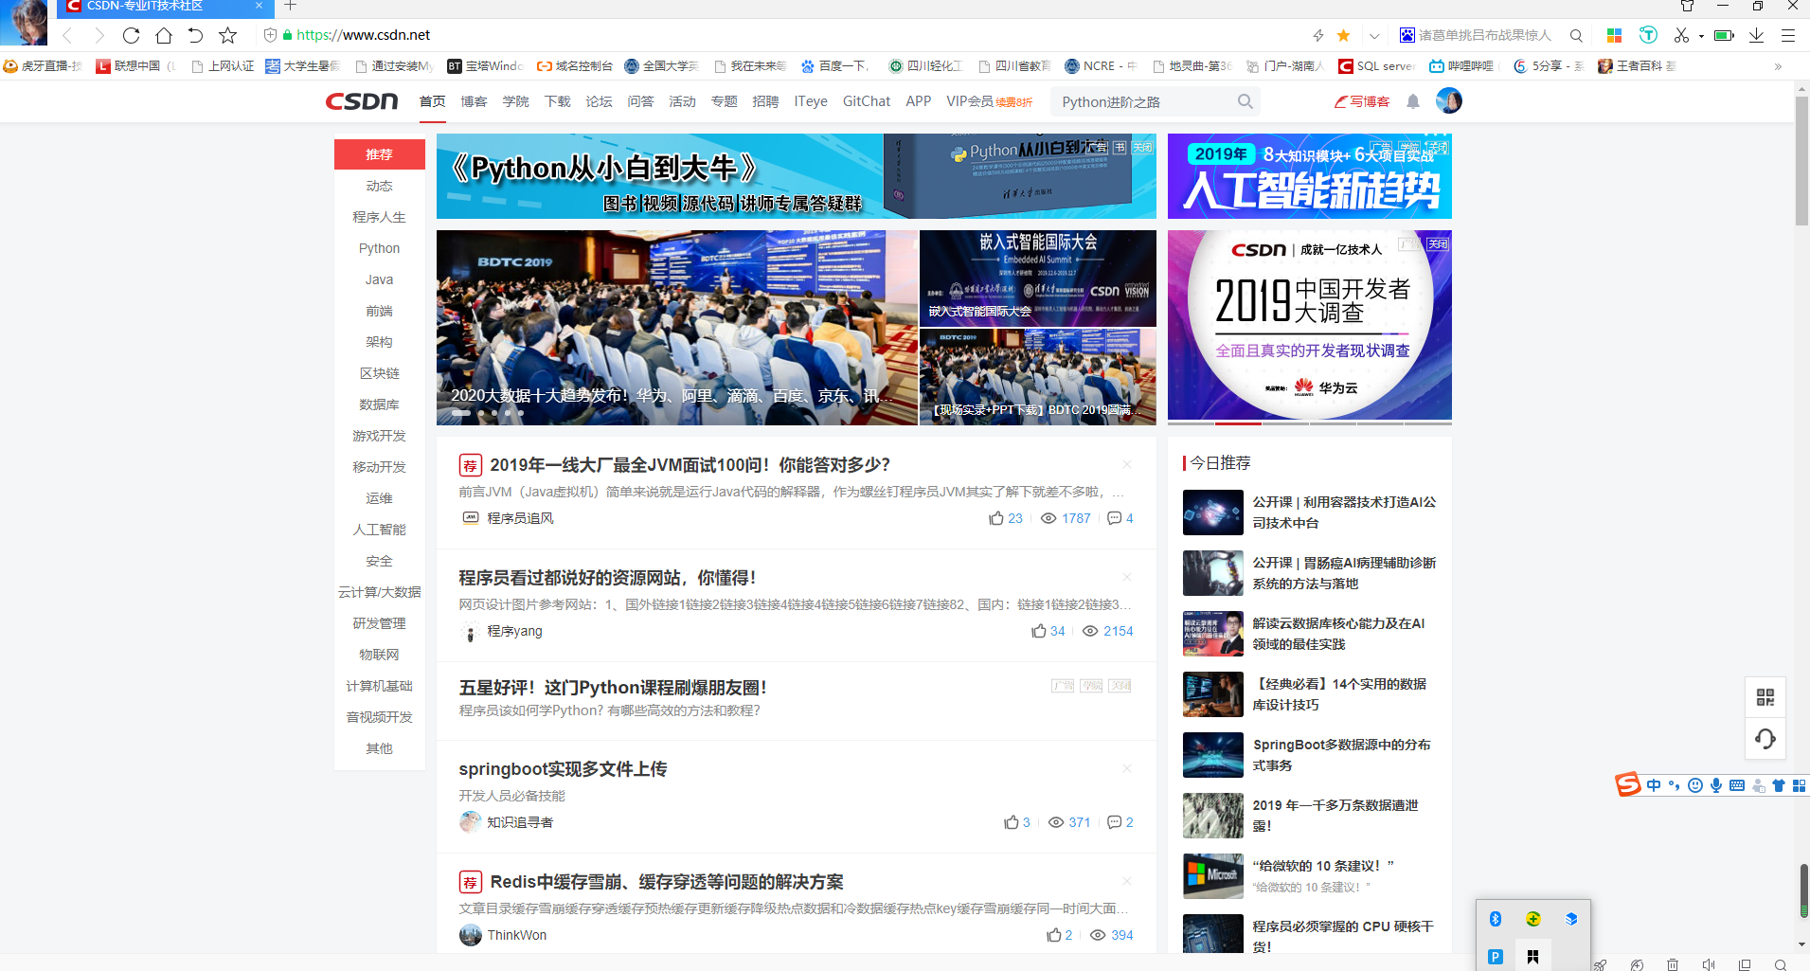Open the scissors screenshot dropdown arrow
Screen dimensions: 1810x971
tap(1701, 36)
